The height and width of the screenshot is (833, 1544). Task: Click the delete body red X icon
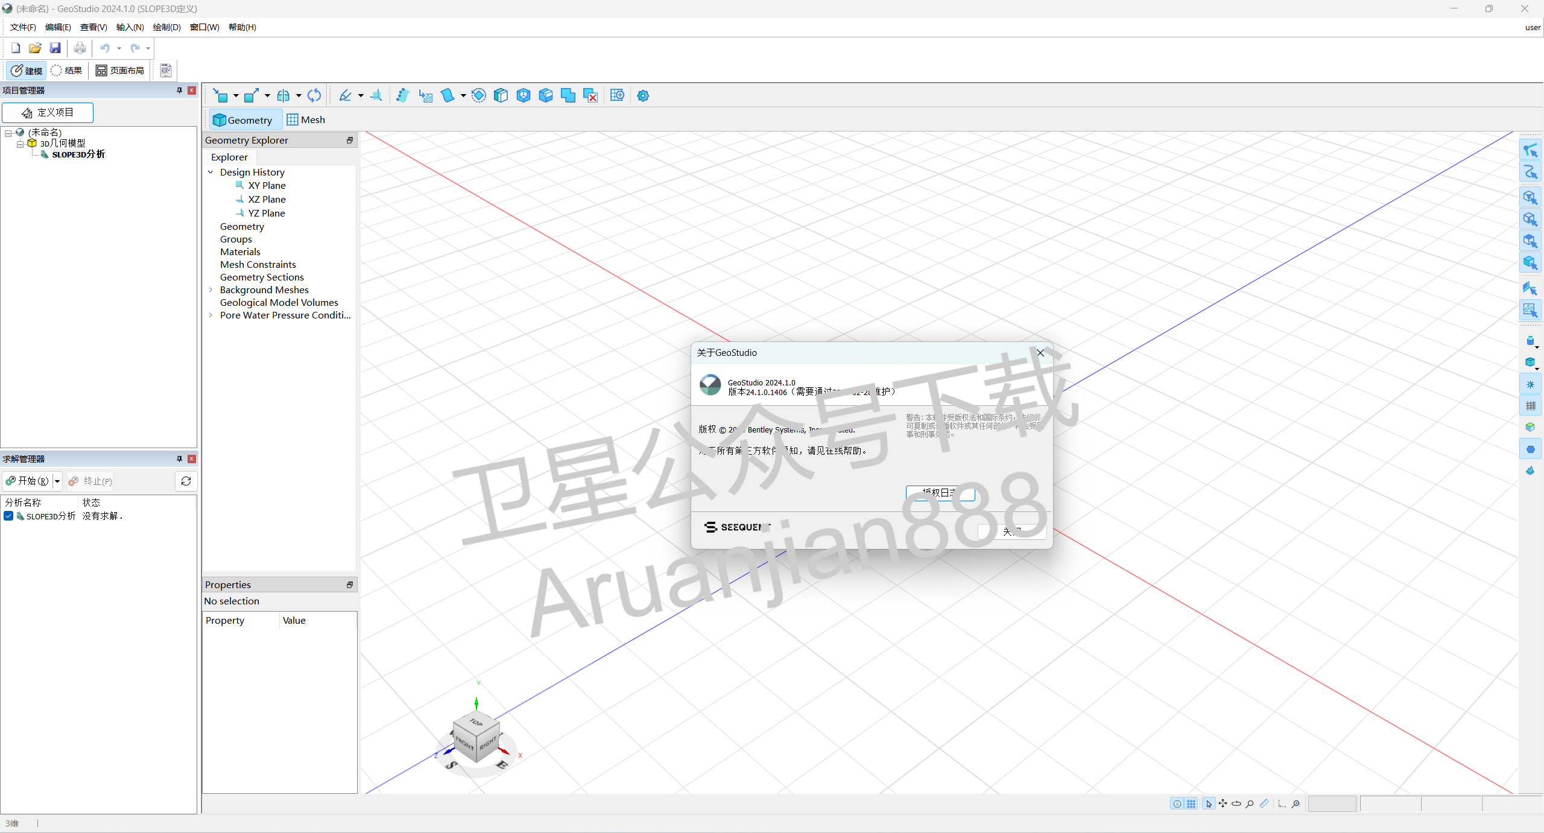(590, 95)
